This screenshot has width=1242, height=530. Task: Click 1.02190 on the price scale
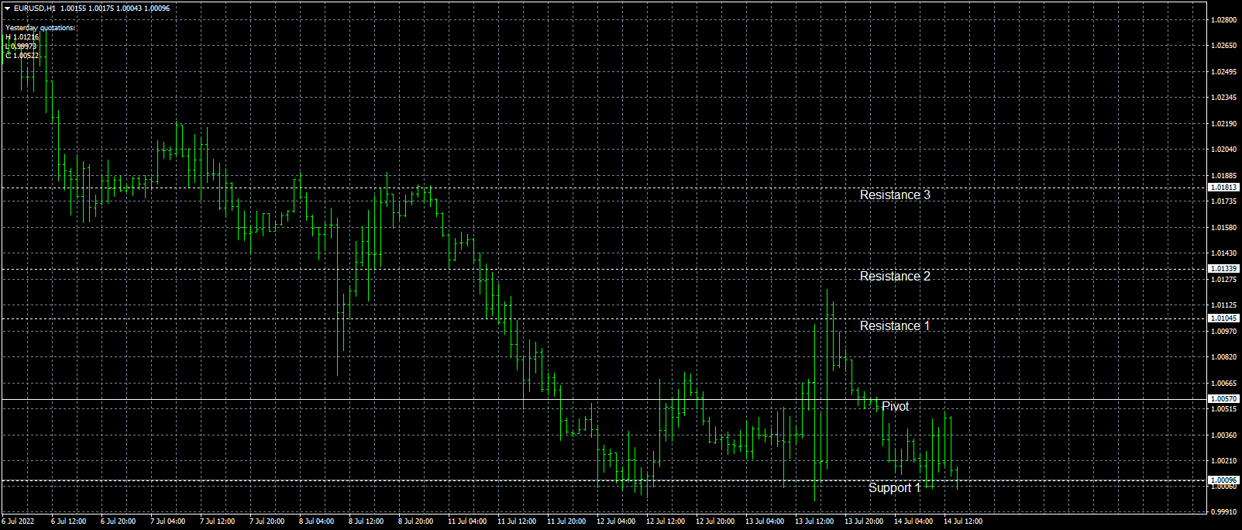(1223, 124)
